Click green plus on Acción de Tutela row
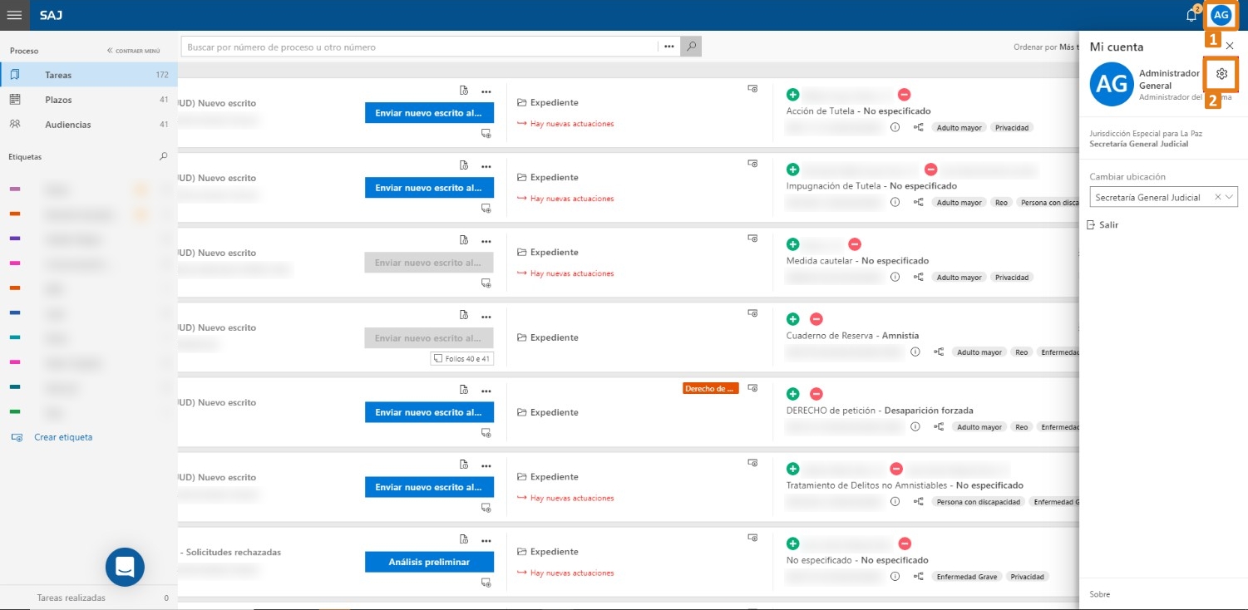Viewport: 1248px width, 610px height. pyautogui.click(x=792, y=95)
